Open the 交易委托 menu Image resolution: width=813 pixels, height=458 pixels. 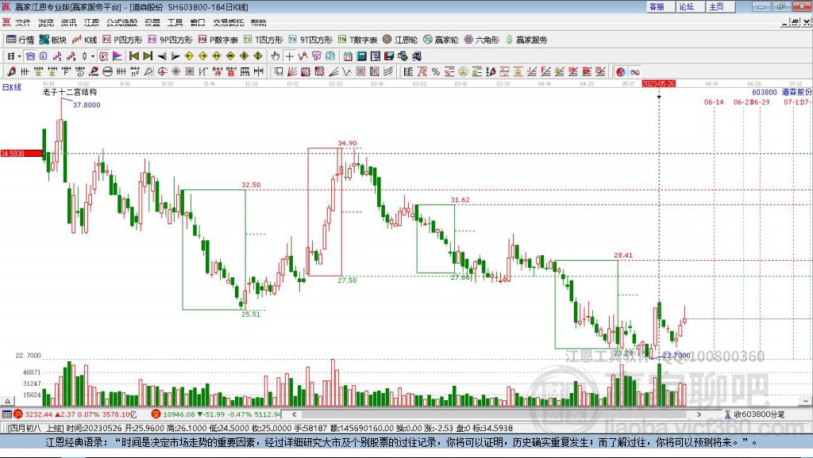(x=228, y=22)
